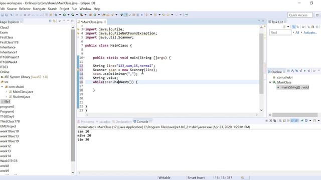Click the editor vertical scrollbar down arrow
This screenshot has height=180, width=321.
pyautogui.click(x=261, y=110)
